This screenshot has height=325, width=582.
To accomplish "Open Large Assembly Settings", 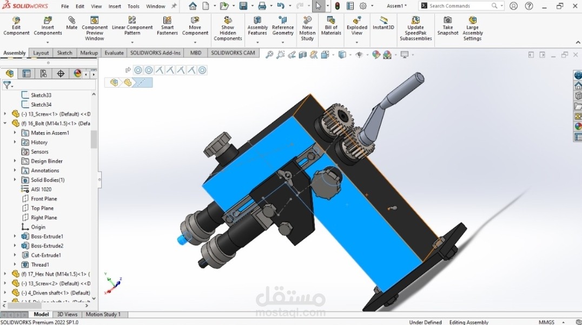I will pyautogui.click(x=472, y=29).
